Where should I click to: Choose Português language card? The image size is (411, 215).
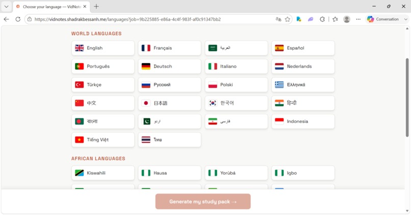(103, 67)
